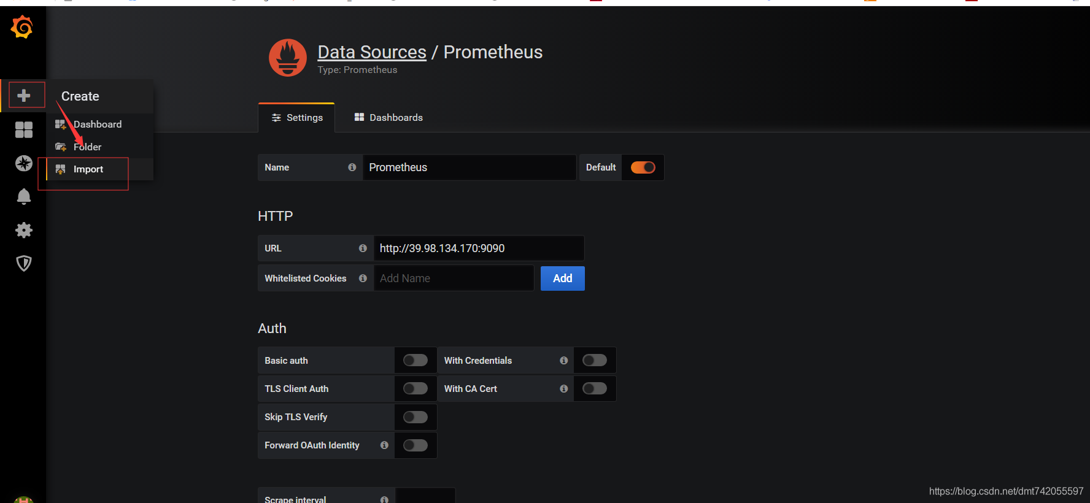1090x503 pixels.
Task: Enable the TLS Client Auth switch
Action: coord(416,388)
